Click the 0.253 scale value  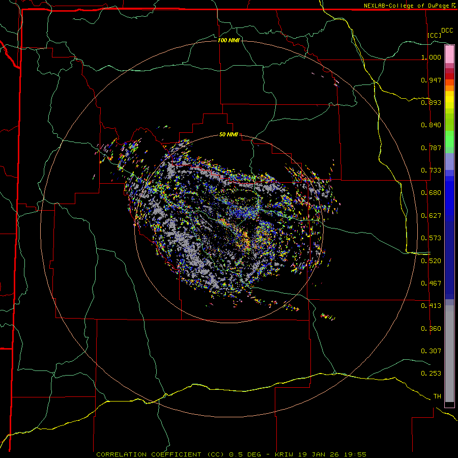431,374
